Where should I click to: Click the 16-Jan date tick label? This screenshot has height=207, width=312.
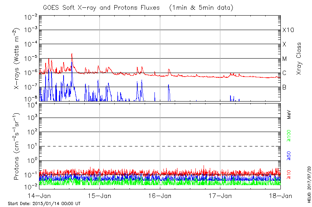point(160,195)
